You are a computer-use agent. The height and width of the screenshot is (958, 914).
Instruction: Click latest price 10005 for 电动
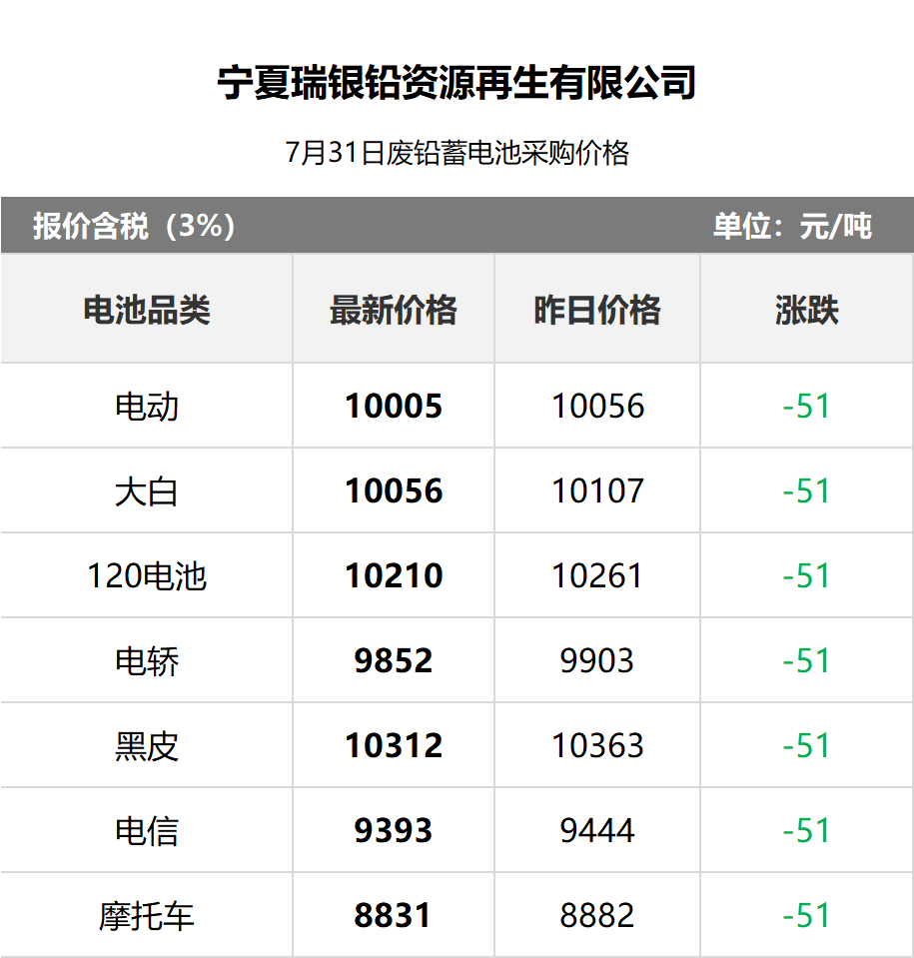click(x=394, y=407)
